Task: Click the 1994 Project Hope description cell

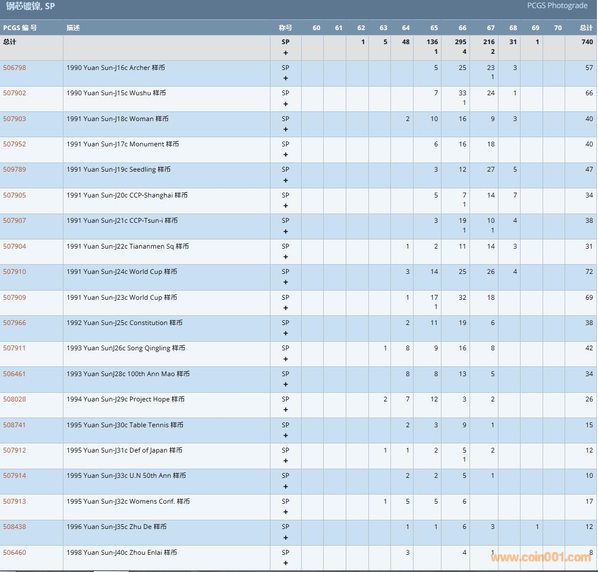Action: [125, 399]
